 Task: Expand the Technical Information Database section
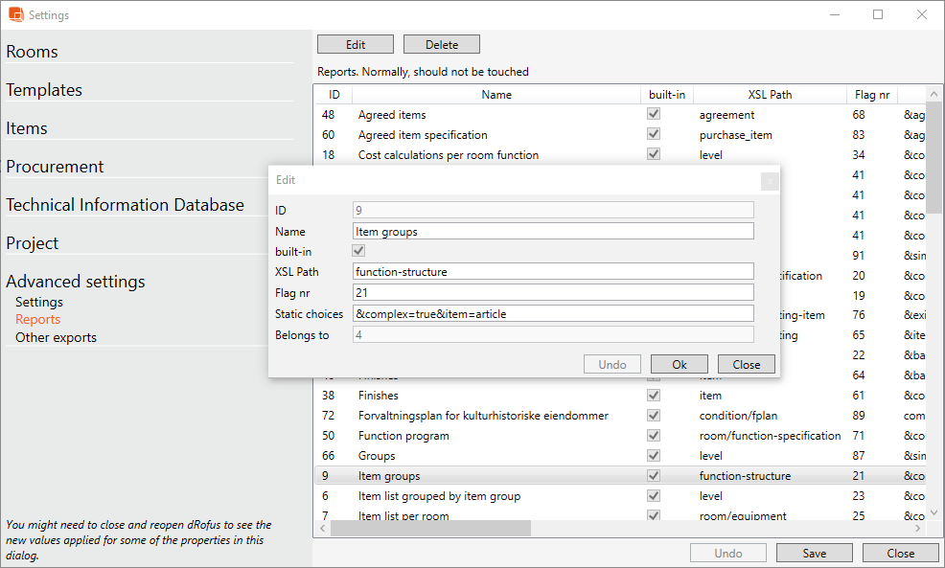tap(125, 205)
